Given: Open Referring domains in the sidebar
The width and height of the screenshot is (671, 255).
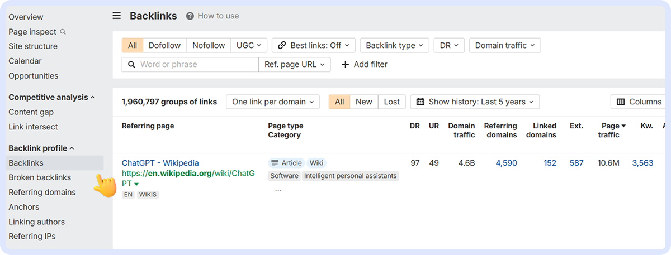Looking at the screenshot, I should click(x=42, y=192).
